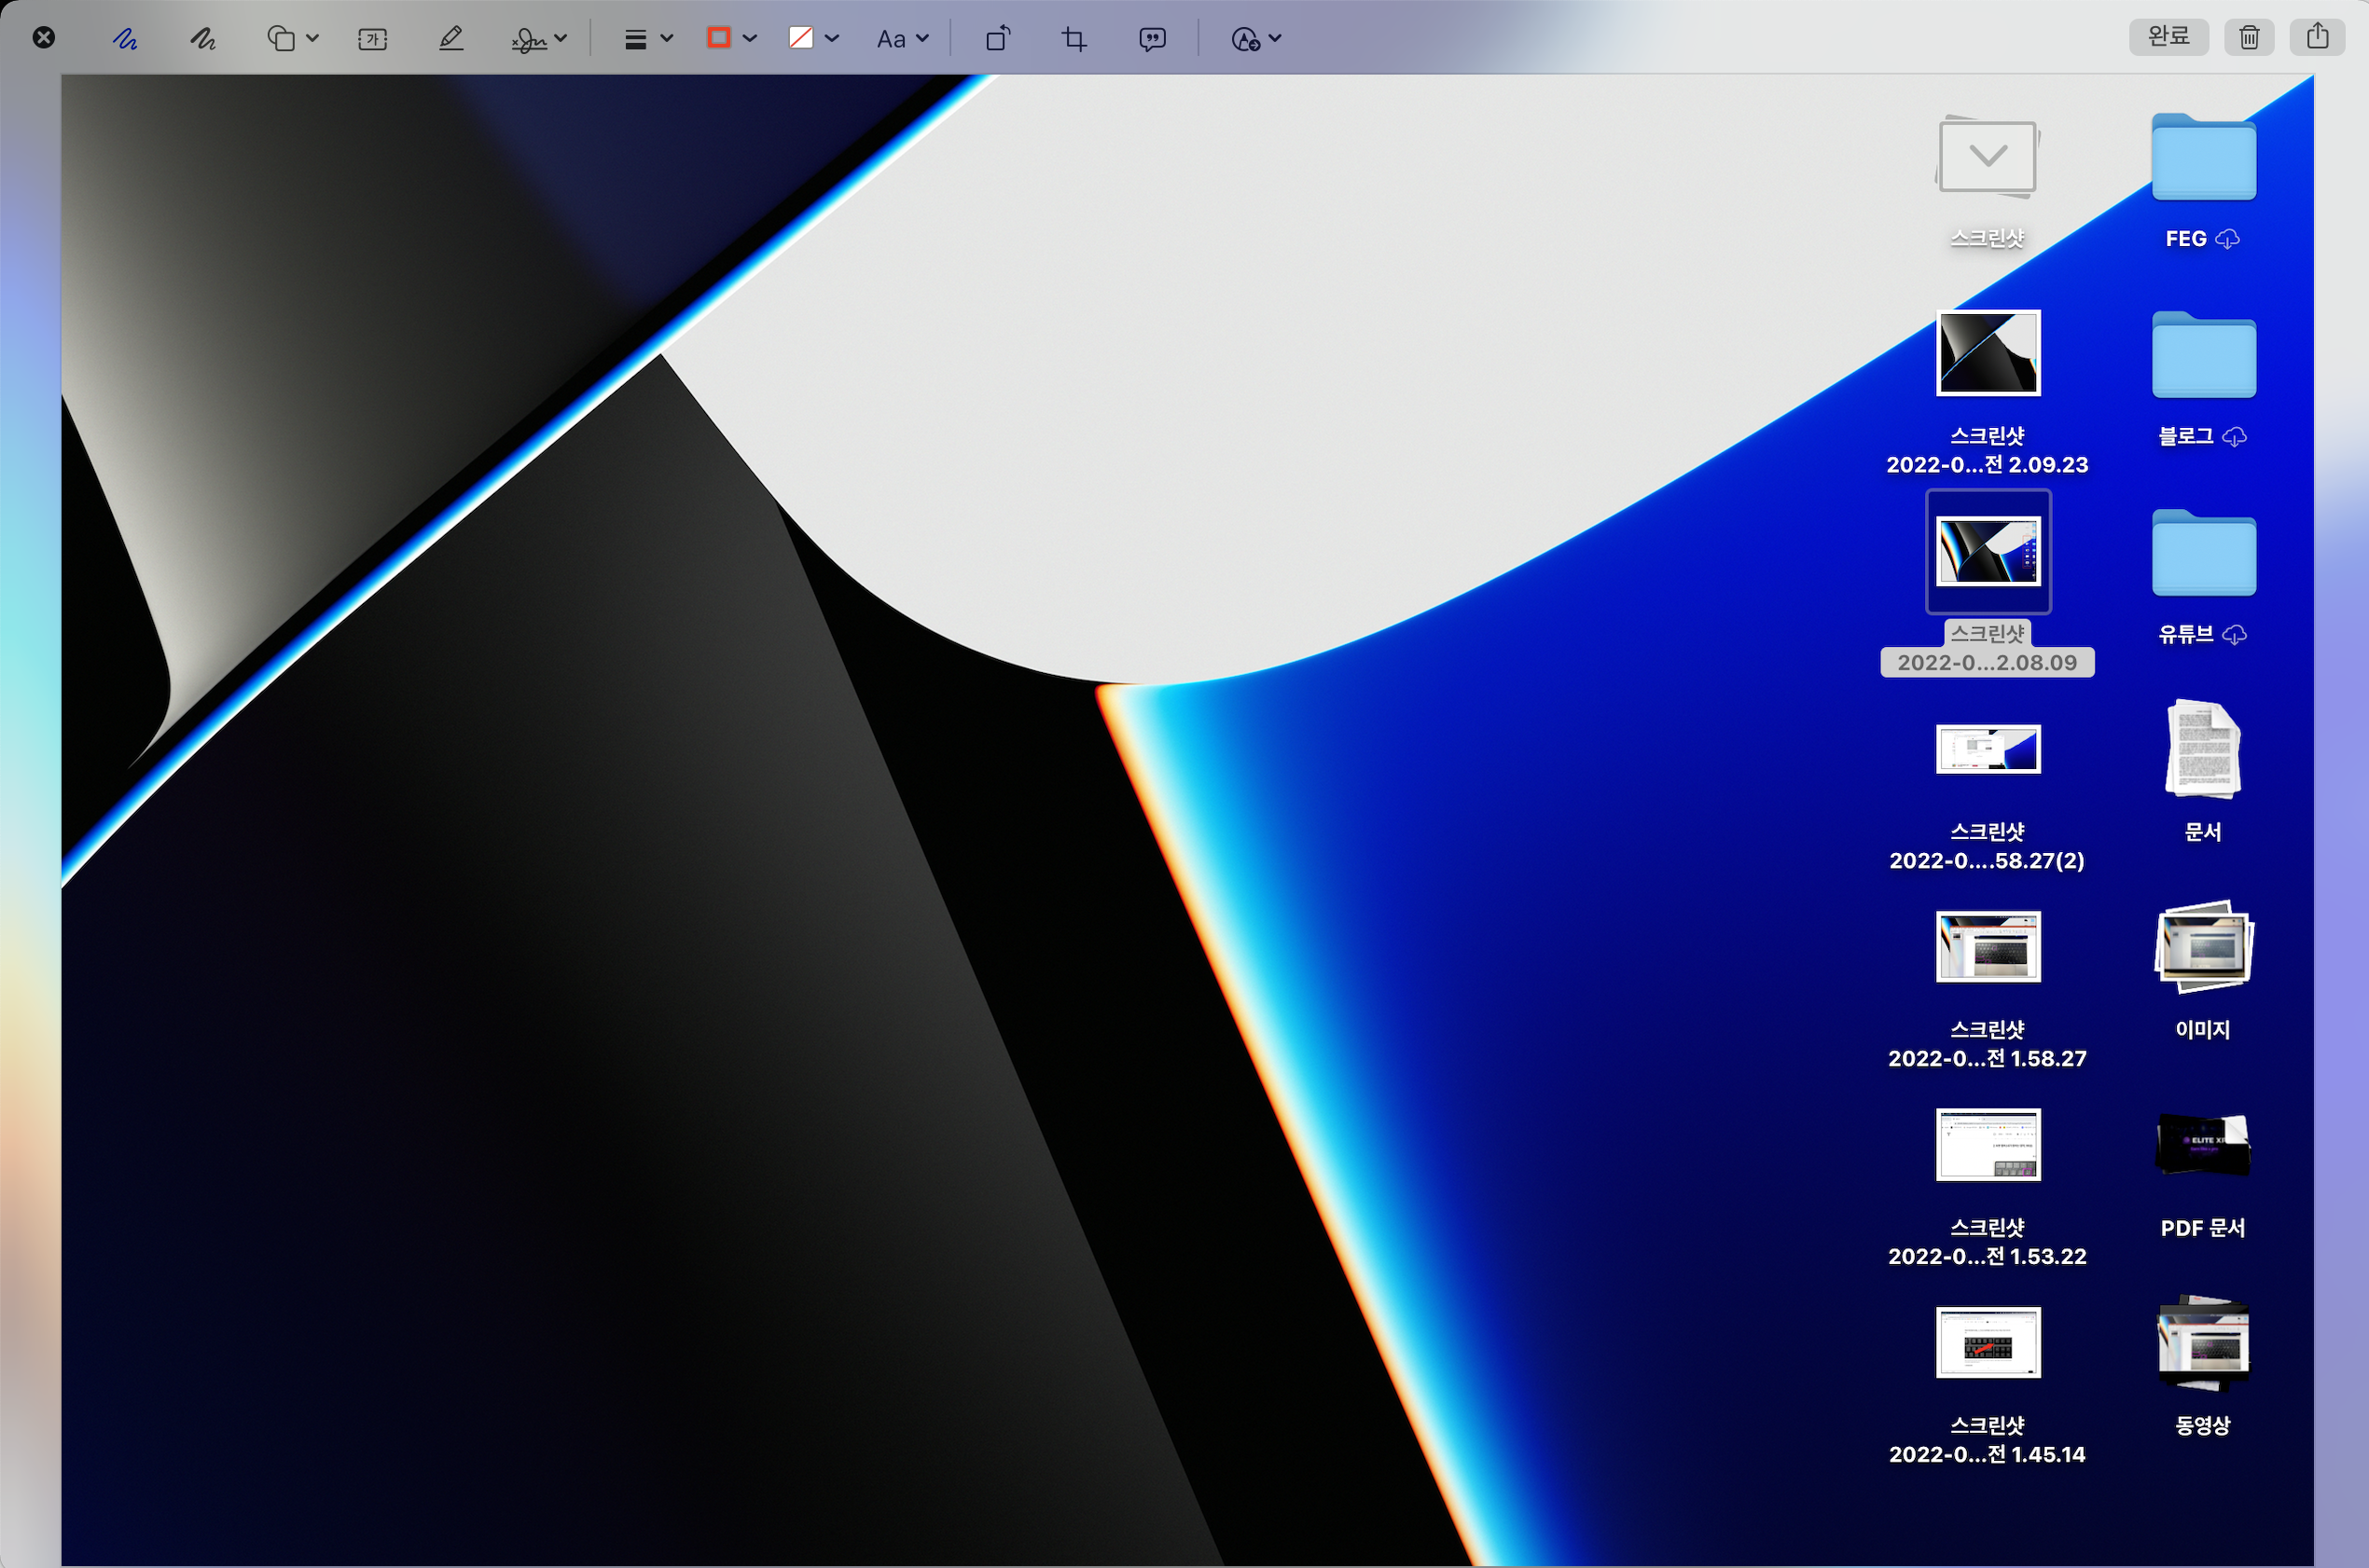Activate the Crop tool

point(1074,39)
